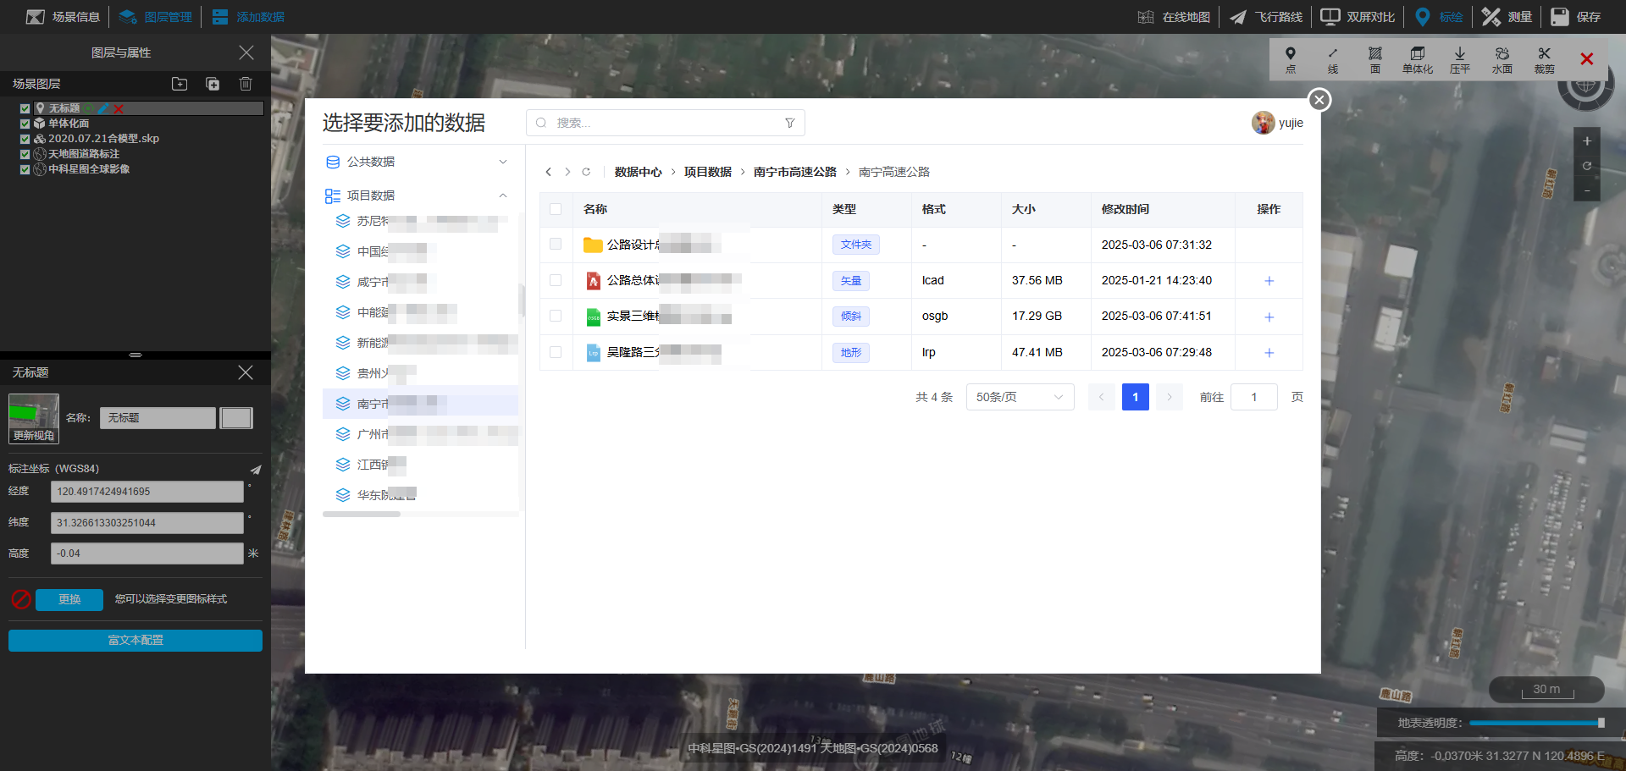The width and height of the screenshot is (1626, 771).
Task: Close the 选择要添加的数据 dialog
Action: pyautogui.click(x=1319, y=100)
